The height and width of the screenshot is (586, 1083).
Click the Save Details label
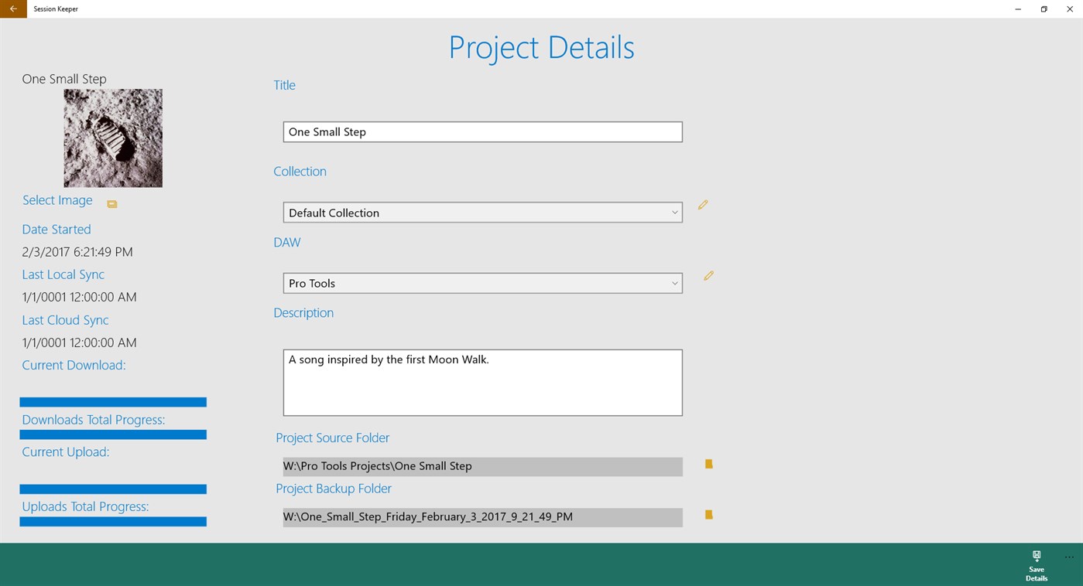1036,574
